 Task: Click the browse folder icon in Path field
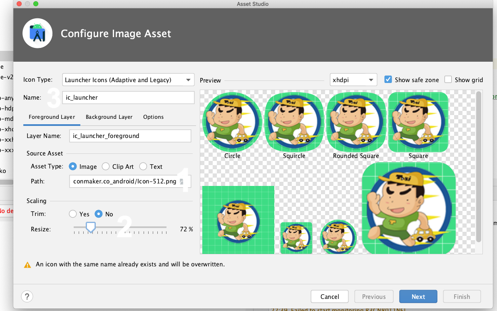(x=182, y=181)
